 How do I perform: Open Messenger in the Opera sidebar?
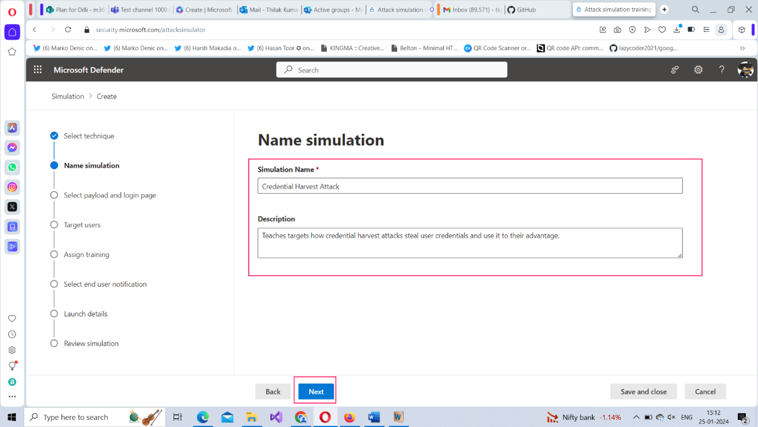tap(12, 147)
